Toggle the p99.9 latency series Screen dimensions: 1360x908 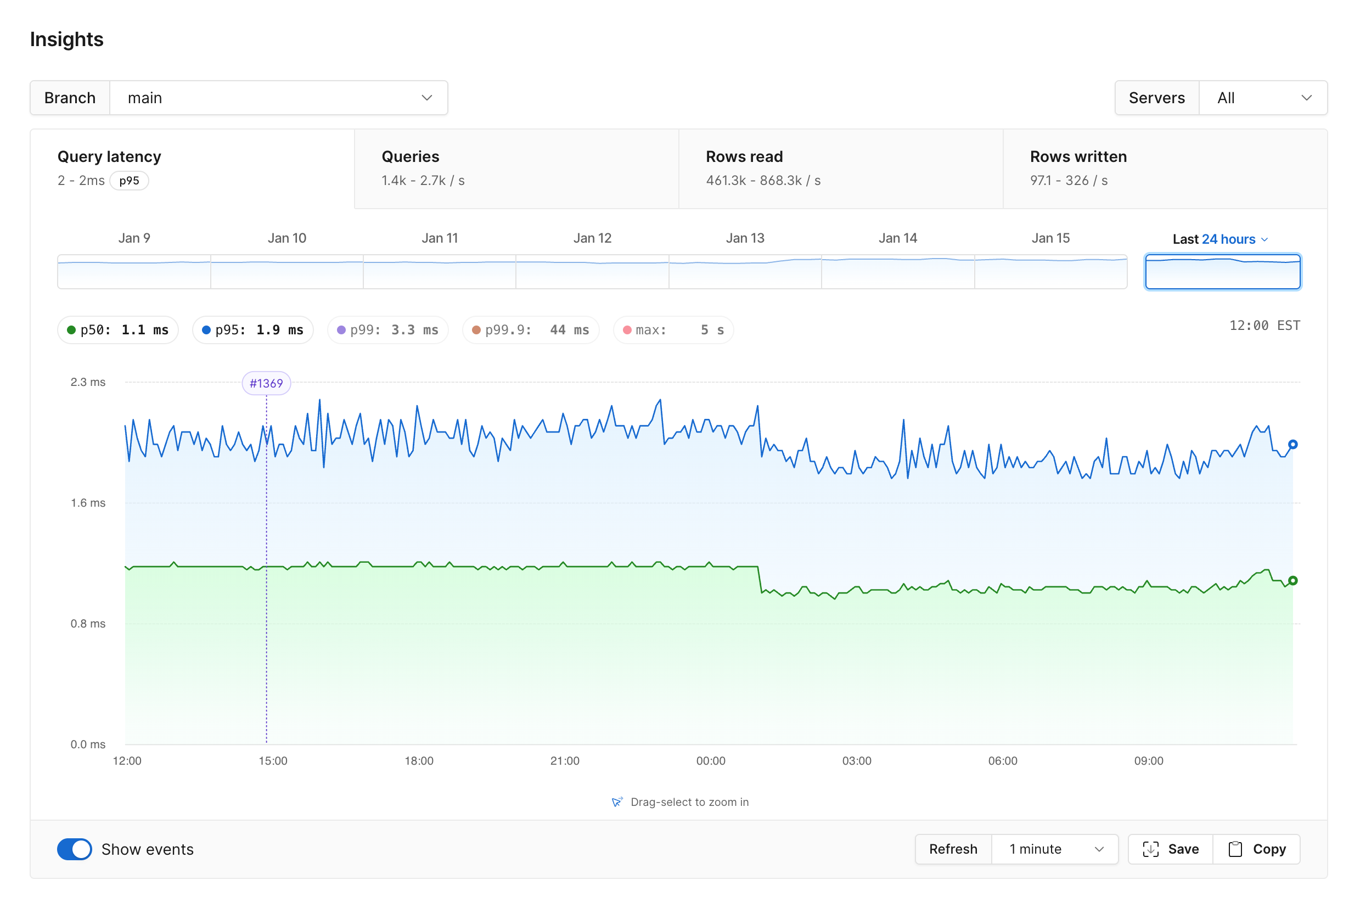click(530, 330)
